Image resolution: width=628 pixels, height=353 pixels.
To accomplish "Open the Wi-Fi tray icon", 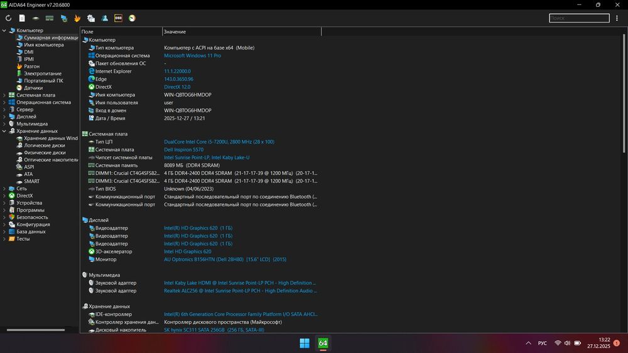I will pos(558,343).
